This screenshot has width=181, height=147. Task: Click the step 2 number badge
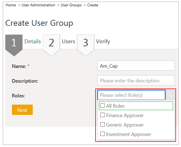(51, 43)
